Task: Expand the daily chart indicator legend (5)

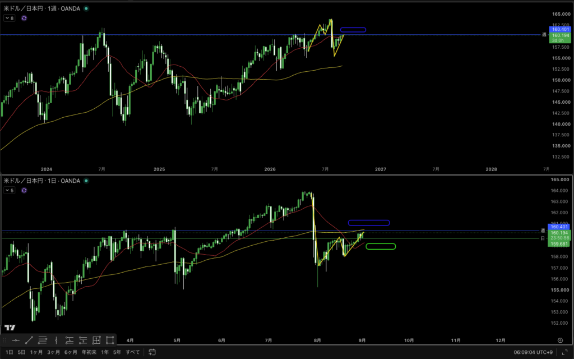Action: 10,190
